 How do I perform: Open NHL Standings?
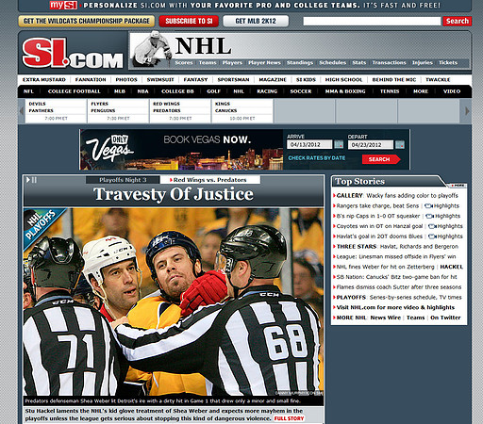click(x=300, y=62)
